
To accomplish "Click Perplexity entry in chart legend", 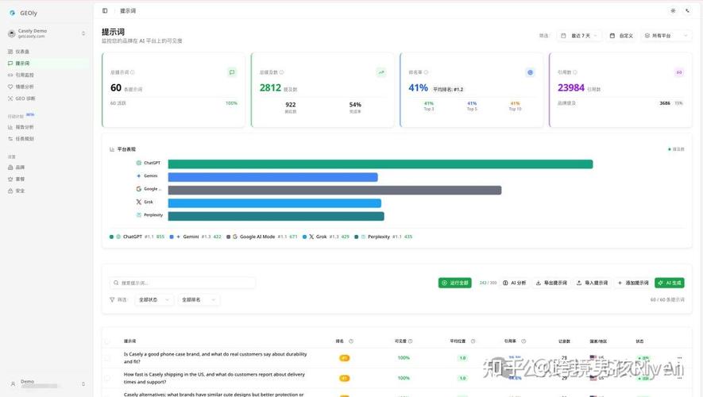I will 384,237.
